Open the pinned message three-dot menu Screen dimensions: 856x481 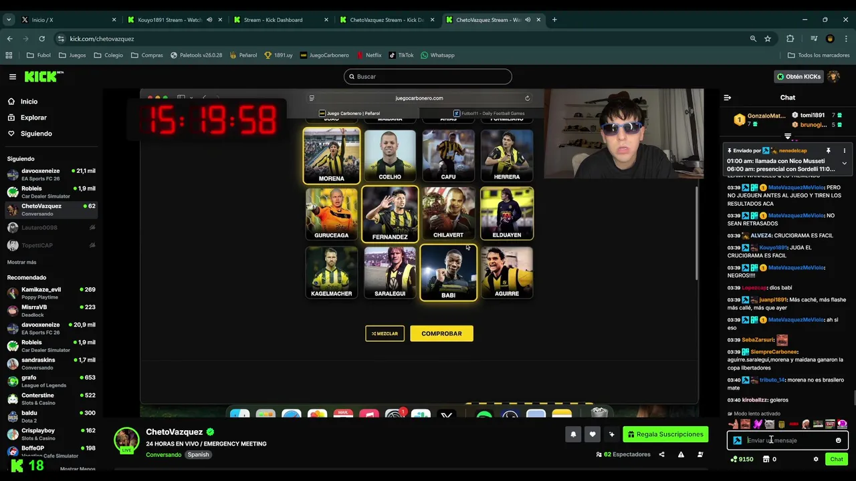[844, 151]
